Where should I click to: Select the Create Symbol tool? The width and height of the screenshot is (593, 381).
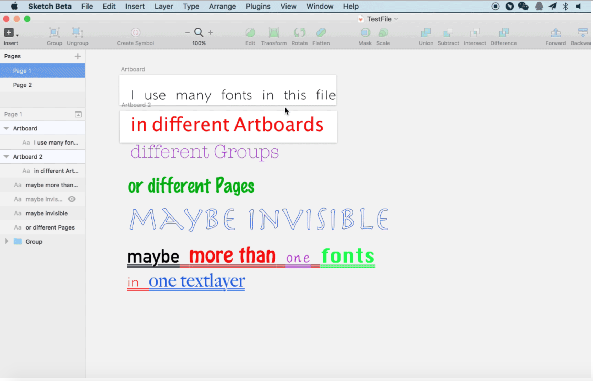tap(135, 33)
